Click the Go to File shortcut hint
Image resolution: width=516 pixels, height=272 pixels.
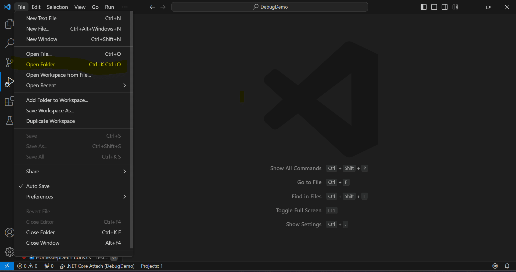(x=323, y=182)
